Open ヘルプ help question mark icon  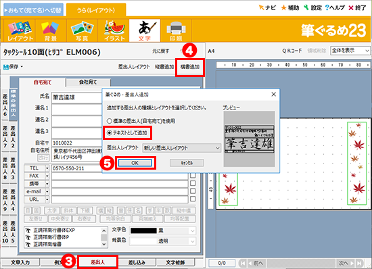point(327,8)
